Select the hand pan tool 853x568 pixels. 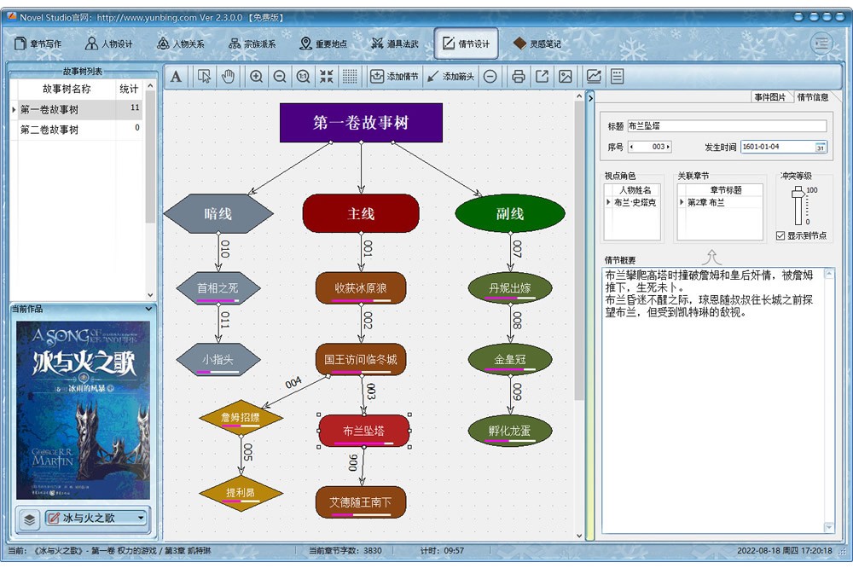228,77
